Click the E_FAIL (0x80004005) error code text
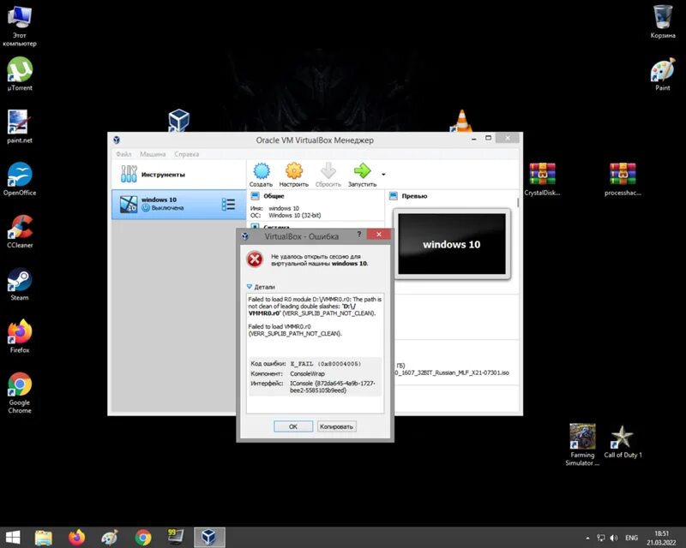The width and height of the screenshot is (686, 548). (326, 364)
